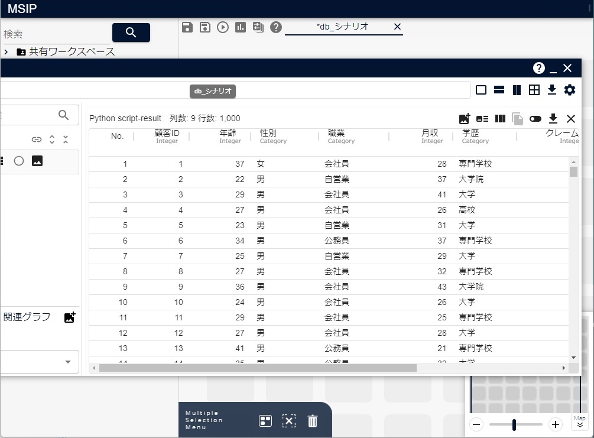This screenshot has width=594, height=438.
Task: Click the 年齢 column header
Action: [230, 137]
